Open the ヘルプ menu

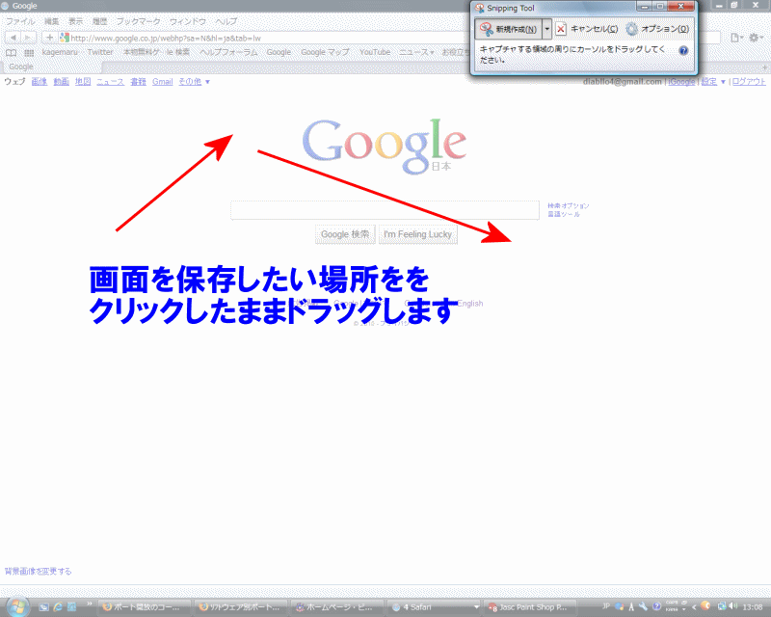point(226,21)
